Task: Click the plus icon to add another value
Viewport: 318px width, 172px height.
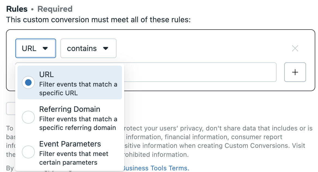Action: [295, 72]
